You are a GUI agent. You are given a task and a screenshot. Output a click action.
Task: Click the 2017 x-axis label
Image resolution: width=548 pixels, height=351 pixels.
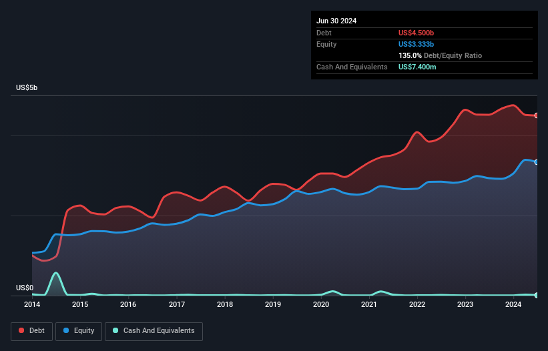[x=177, y=304]
